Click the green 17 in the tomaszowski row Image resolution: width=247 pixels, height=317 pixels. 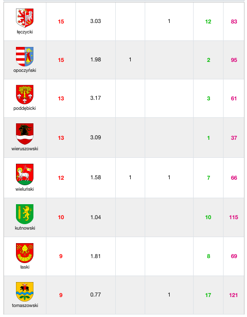tap(208, 295)
